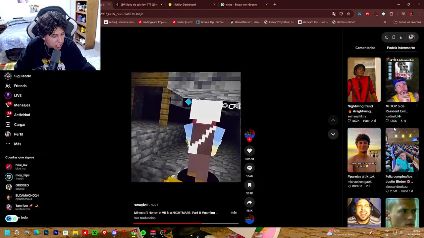Image resolution: width=424 pixels, height=238 pixels.
Task: Click the download app icon in top pill
Action: point(400,37)
